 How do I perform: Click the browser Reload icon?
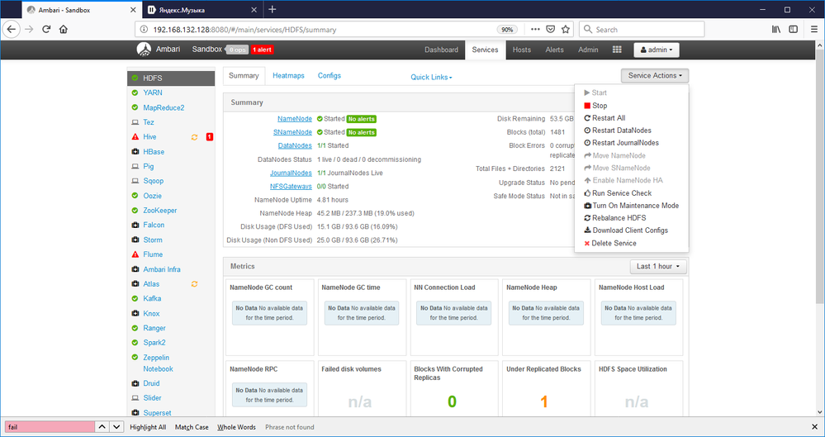coord(46,30)
